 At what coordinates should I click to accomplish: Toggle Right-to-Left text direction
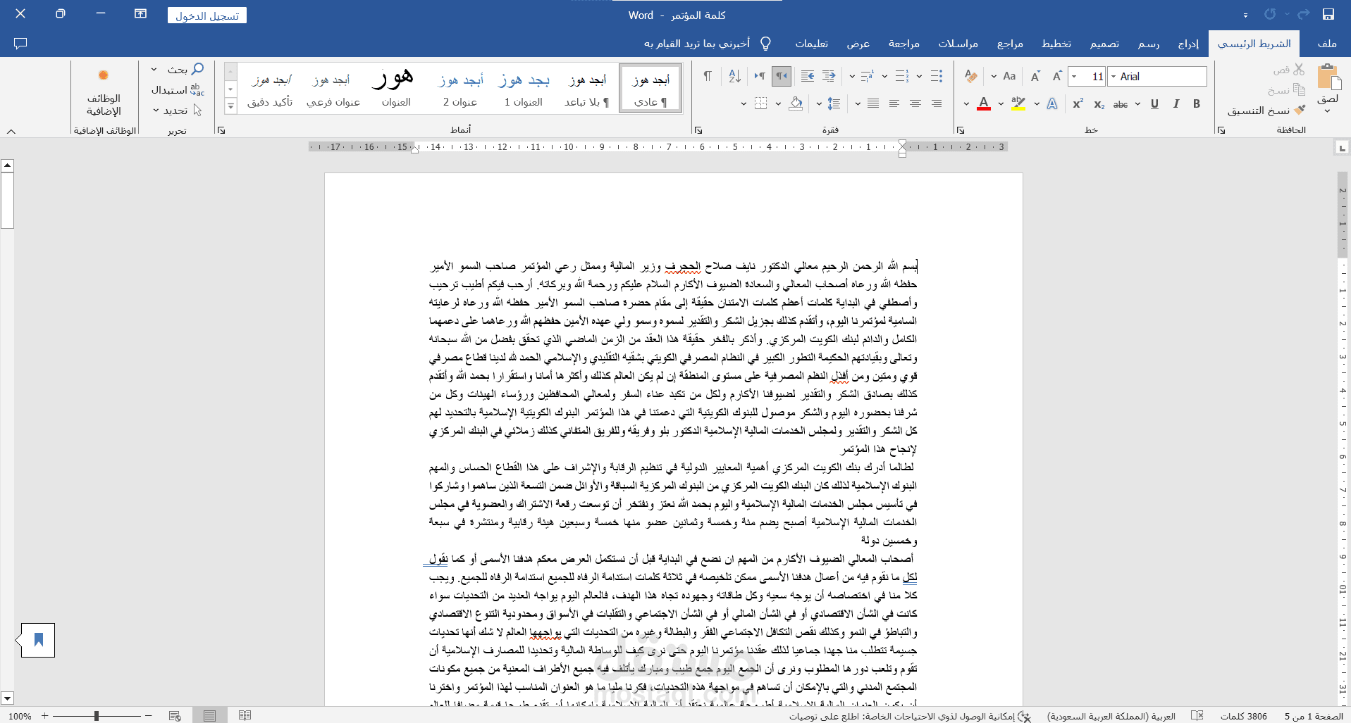[x=781, y=76]
